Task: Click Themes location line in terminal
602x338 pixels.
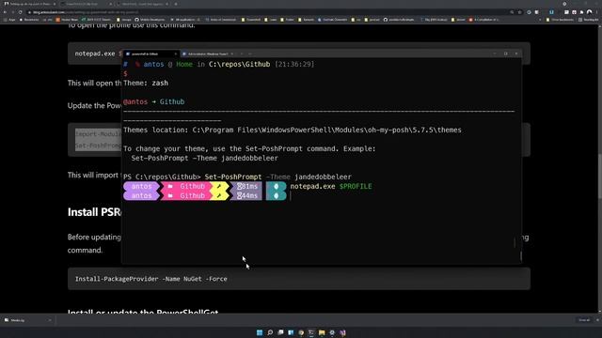Action: [x=293, y=130]
